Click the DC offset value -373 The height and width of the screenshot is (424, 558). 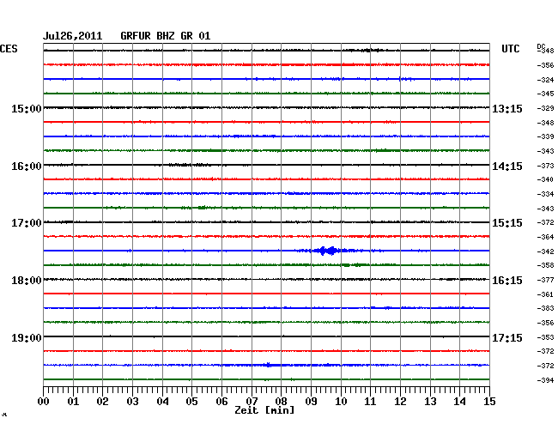point(545,166)
